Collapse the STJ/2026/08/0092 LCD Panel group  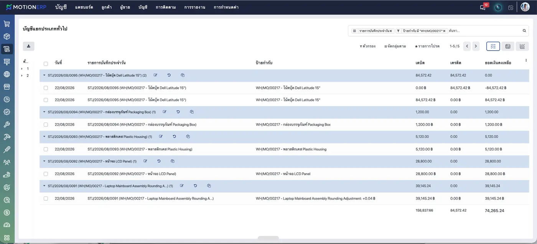click(x=44, y=161)
